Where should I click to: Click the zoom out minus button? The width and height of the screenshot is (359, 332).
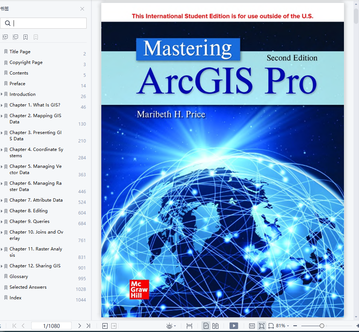[x=295, y=326]
